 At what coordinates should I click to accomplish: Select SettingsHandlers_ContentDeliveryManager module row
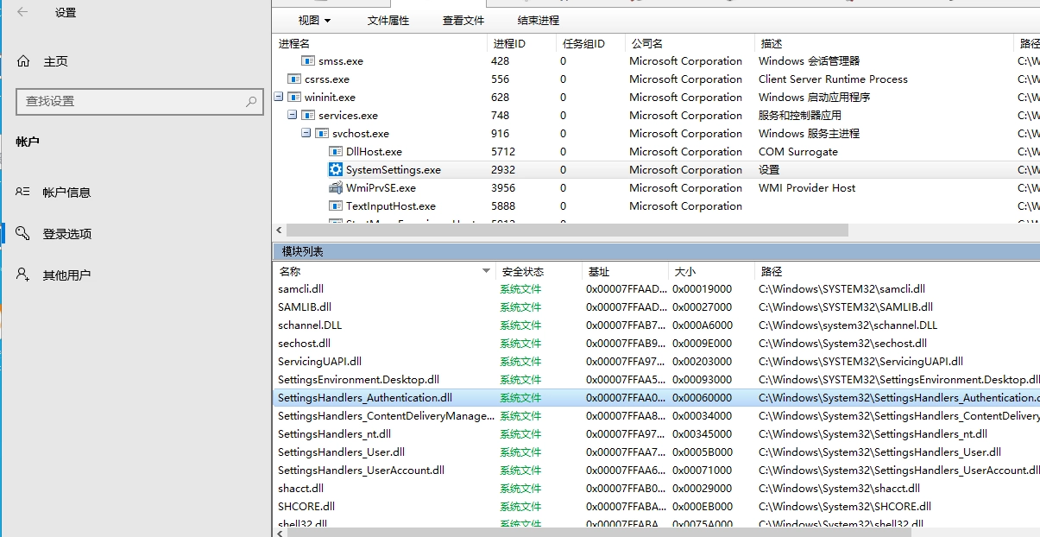(656, 416)
